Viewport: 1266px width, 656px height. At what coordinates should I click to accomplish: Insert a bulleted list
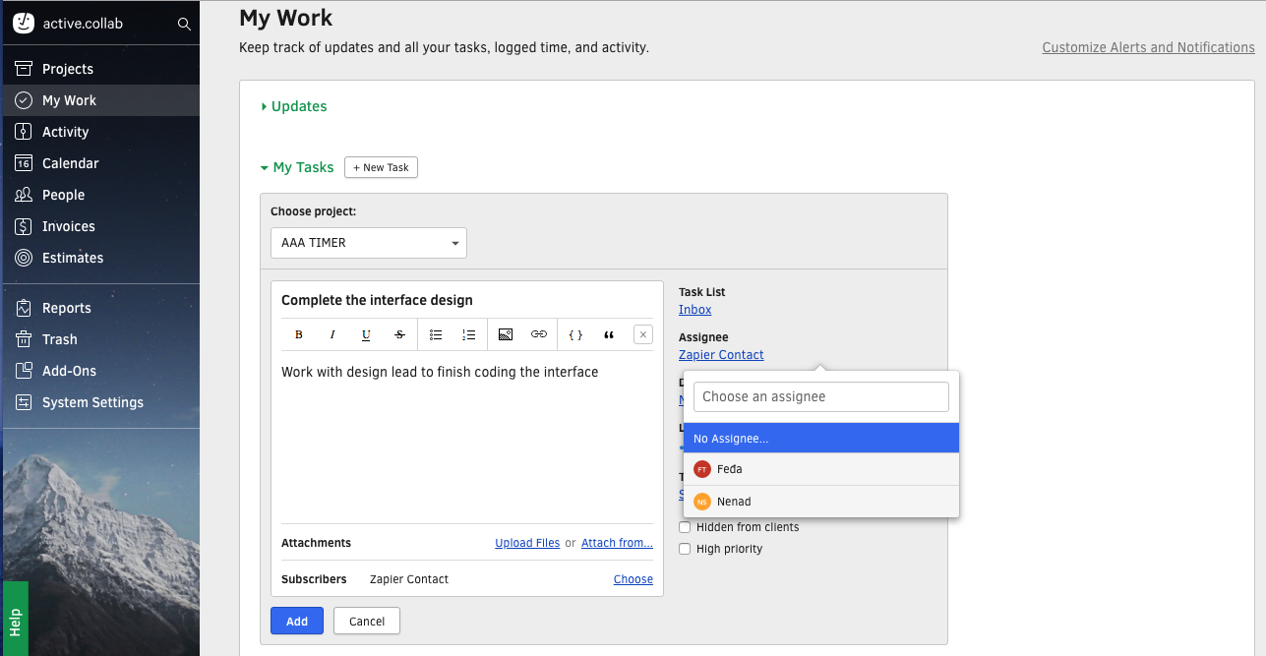point(436,334)
